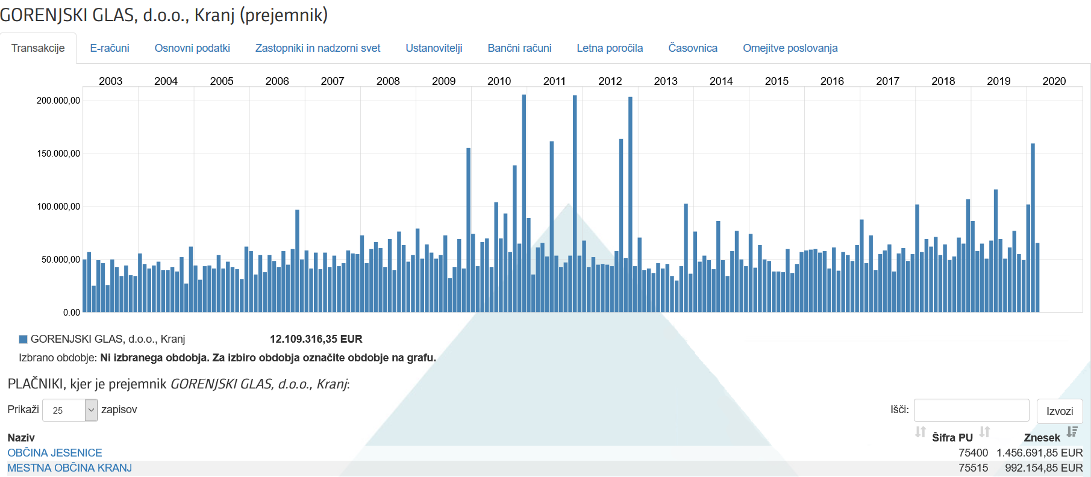Viewport: 1091px width, 477px height.
Task: Open the Prikaži records count dropdown
Action: point(70,410)
